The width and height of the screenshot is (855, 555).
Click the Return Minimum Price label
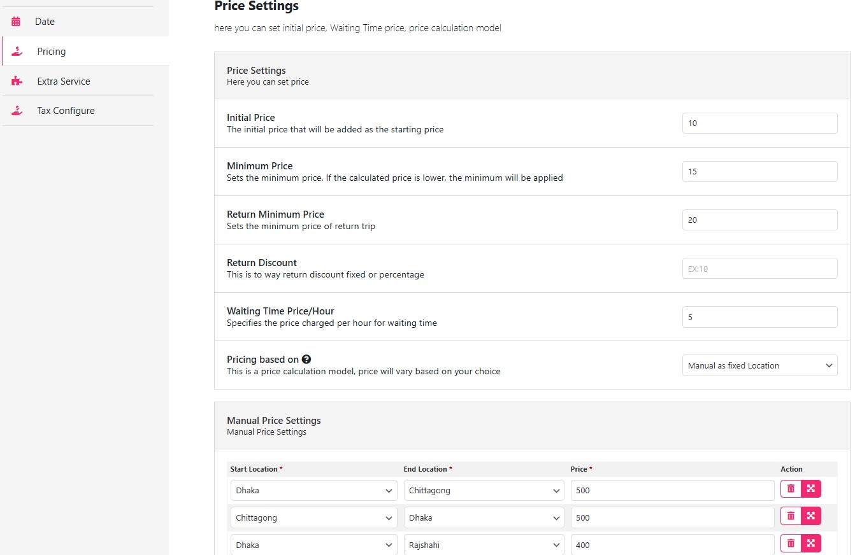tap(275, 214)
